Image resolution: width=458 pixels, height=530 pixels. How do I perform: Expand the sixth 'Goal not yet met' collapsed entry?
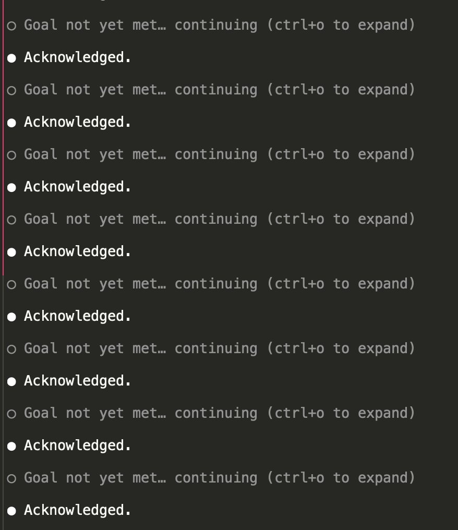click(220, 348)
